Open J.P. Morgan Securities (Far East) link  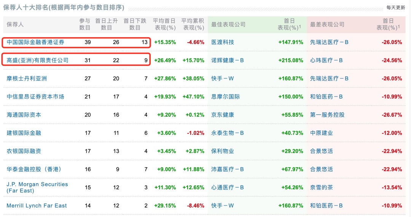coord(37,187)
